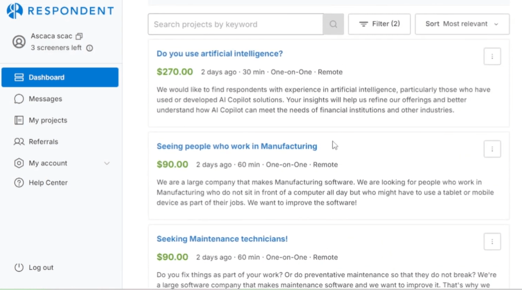Screen dimensions: 522x290
Task: Open "Seeing people who work in Manufacturing" link
Action: (237, 147)
